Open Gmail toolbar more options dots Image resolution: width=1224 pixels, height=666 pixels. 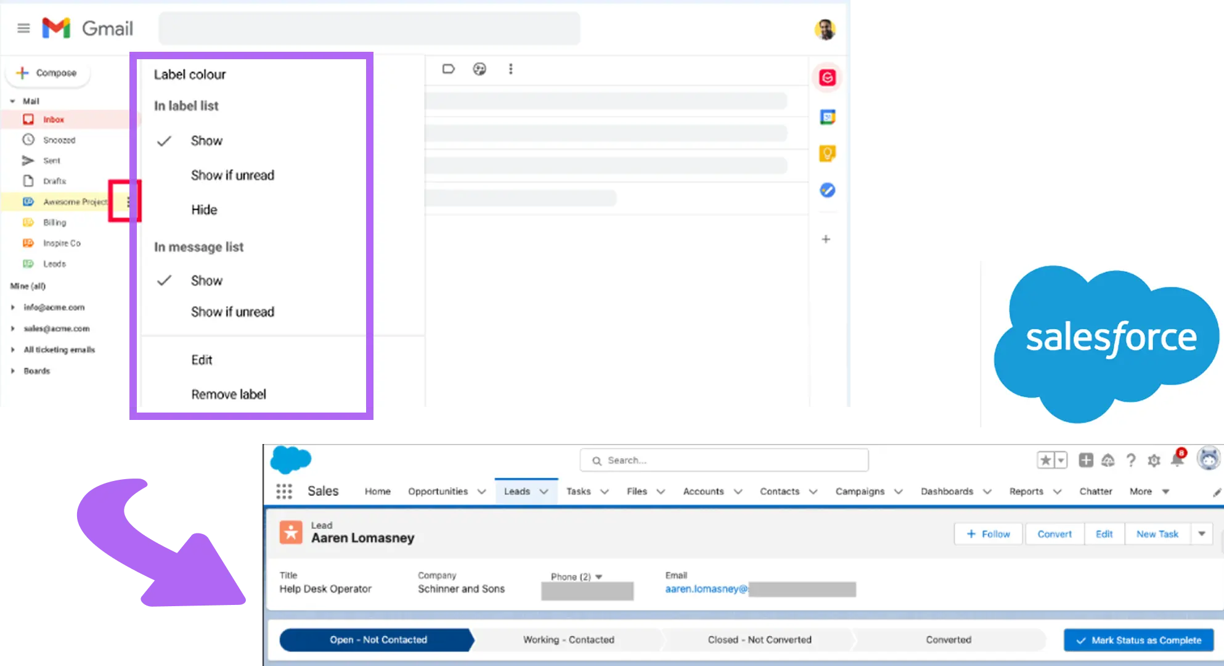(x=510, y=69)
